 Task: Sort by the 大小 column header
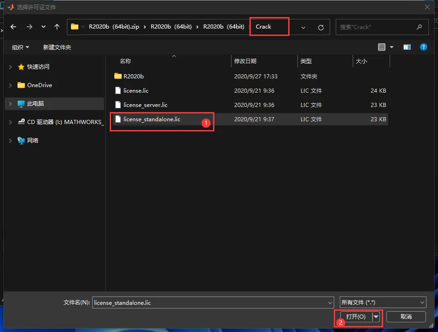[x=361, y=61]
